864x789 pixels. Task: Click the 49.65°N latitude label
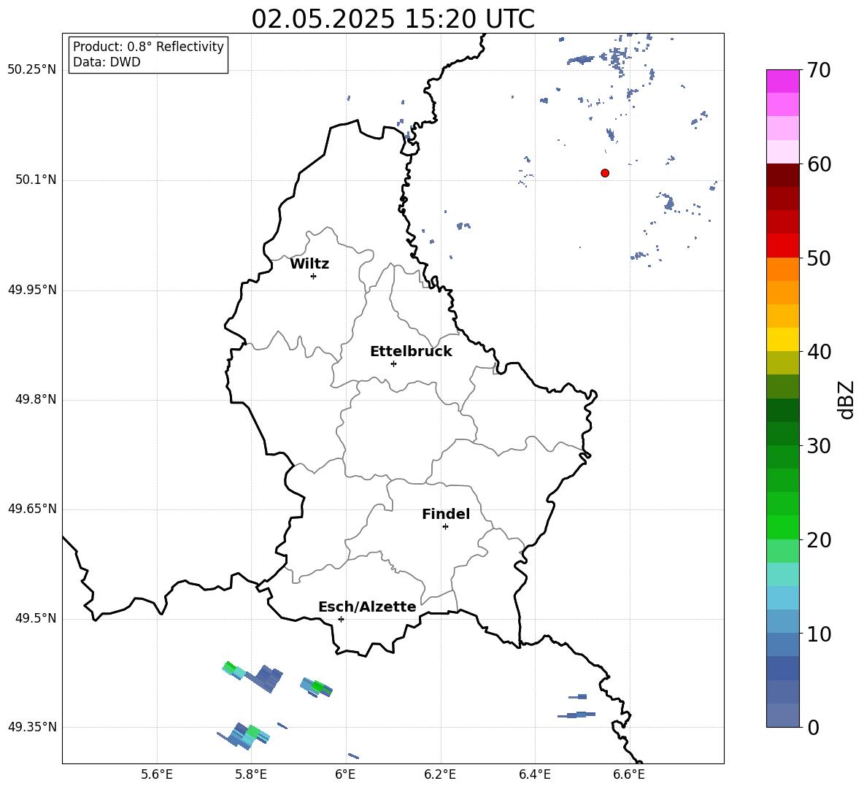click(x=32, y=509)
